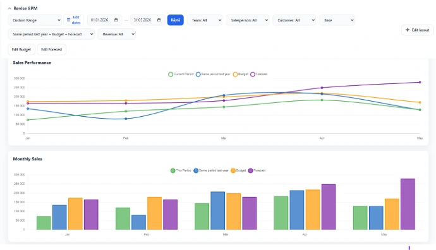Open start date calendar picker icon
This screenshot has height=250, width=436.
tap(116, 20)
